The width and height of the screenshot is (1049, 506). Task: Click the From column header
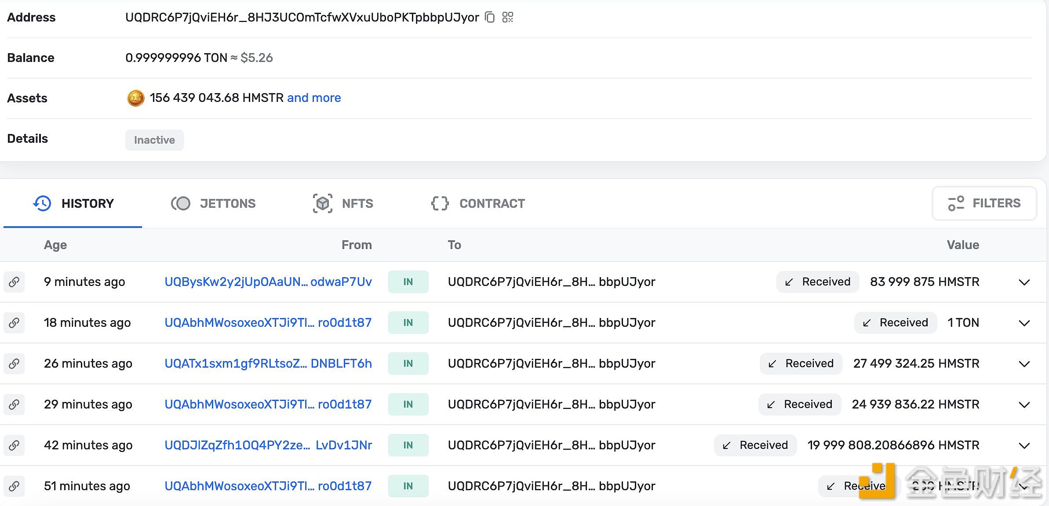click(x=357, y=245)
